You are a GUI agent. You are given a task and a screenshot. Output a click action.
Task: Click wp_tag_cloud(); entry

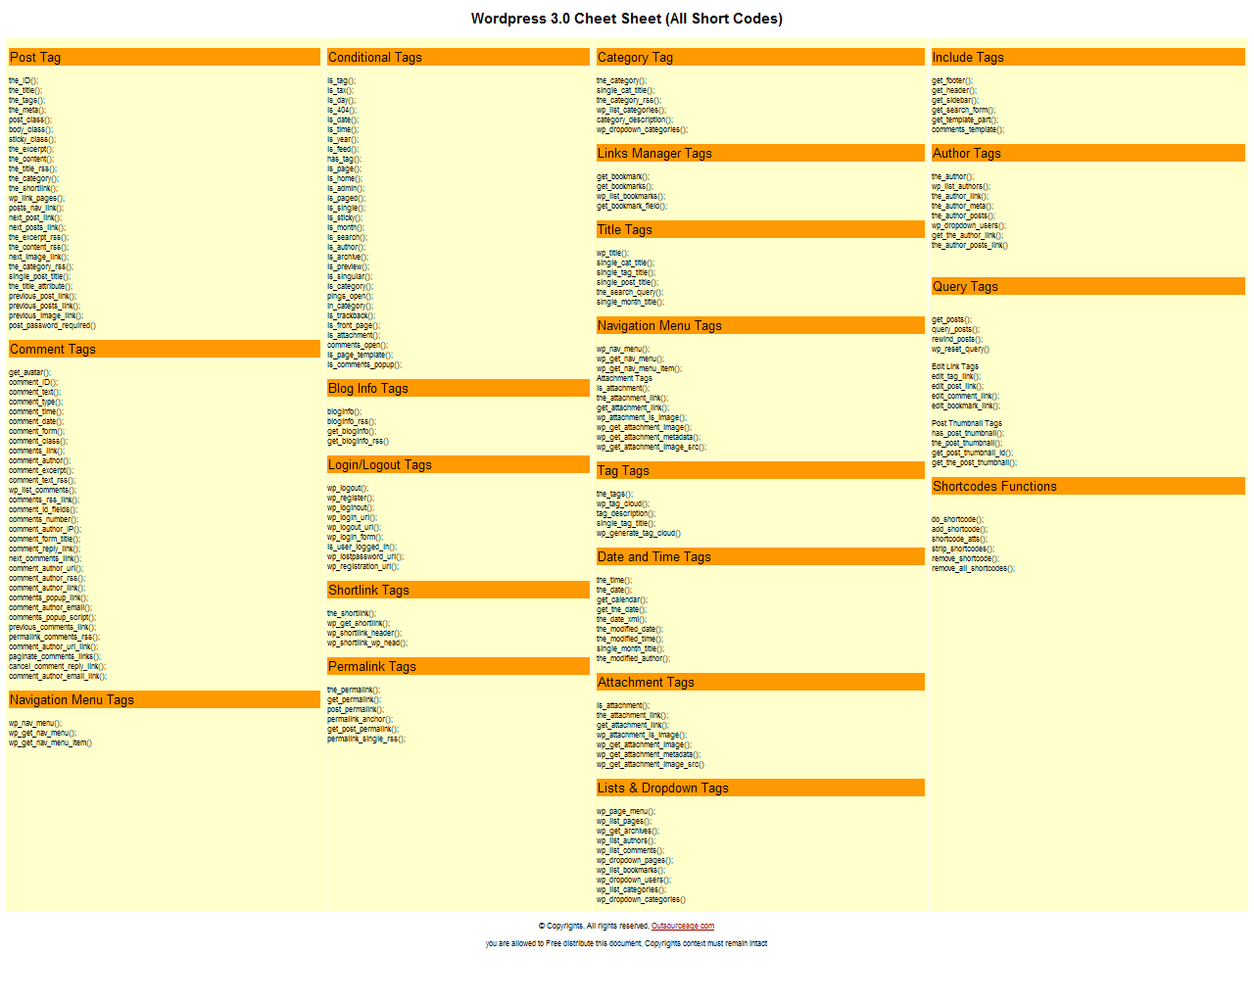click(x=623, y=503)
